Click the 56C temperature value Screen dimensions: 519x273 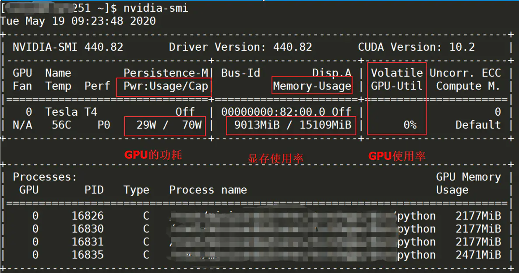pyautogui.click(x=61, y=125)
